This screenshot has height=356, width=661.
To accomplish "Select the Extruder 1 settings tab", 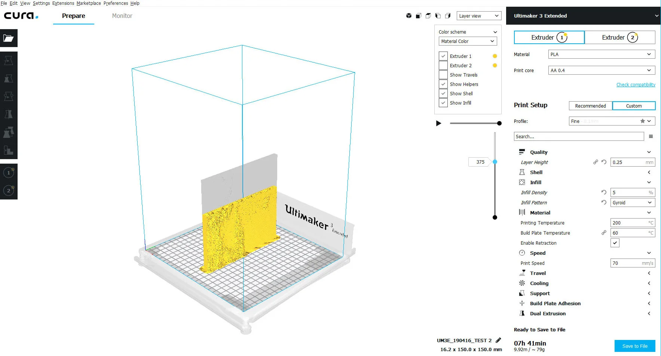I will (549, 37).
